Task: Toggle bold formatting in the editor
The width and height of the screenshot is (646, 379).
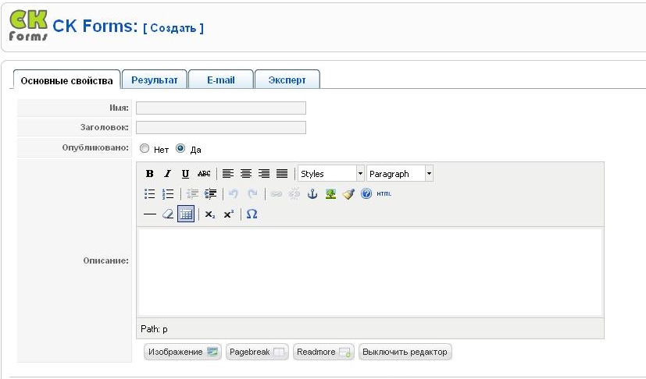Action: pos(149,174)
